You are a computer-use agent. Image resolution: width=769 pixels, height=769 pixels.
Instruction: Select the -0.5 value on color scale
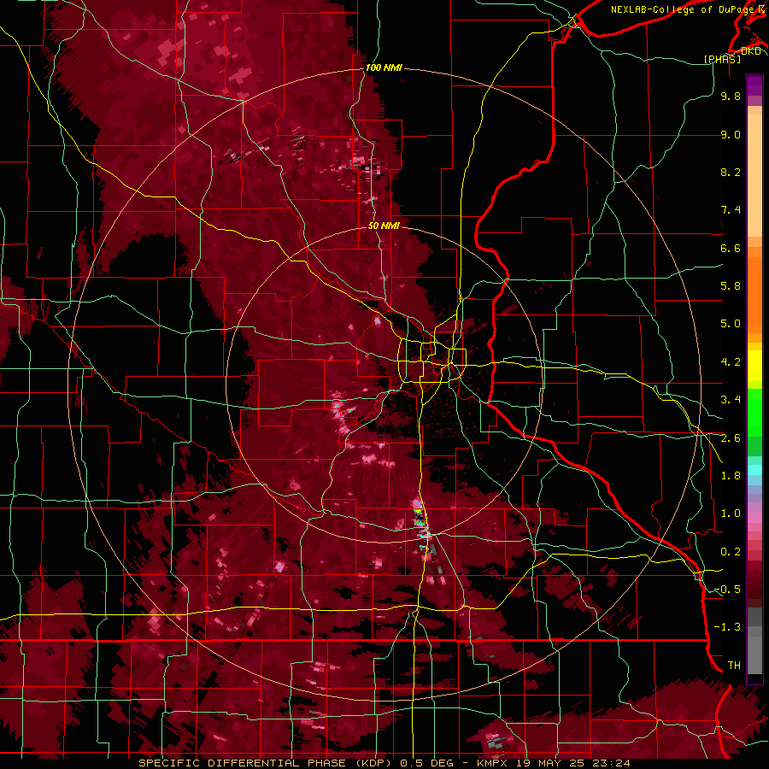pos(727,590)
